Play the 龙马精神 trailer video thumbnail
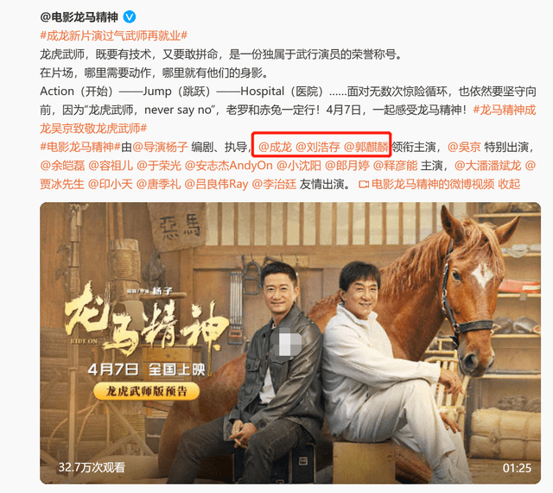This screenshot has width=553, height=493. pyautogui.click(x=290, y=343)
